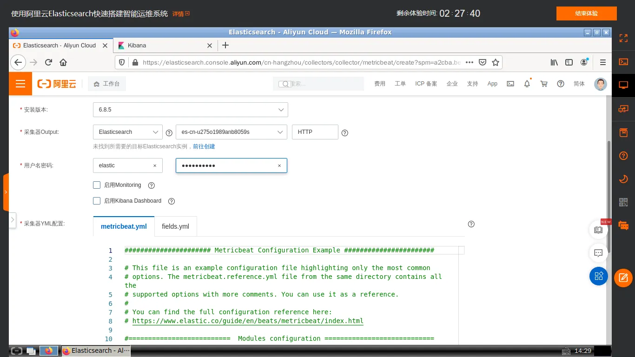Open Cloud Shell terminal icon in header
This screenshot has width=635, height=357.
tap(510, 84)
